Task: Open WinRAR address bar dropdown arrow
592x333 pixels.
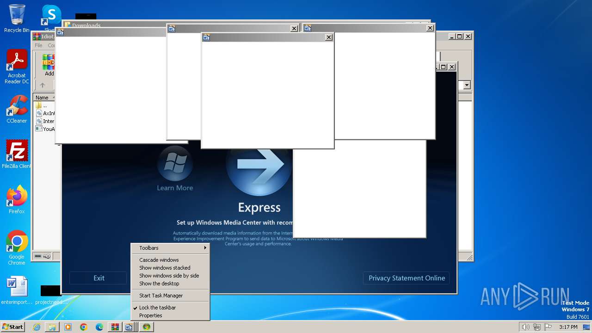Action: pyautogui.click(x=467, y=85)
